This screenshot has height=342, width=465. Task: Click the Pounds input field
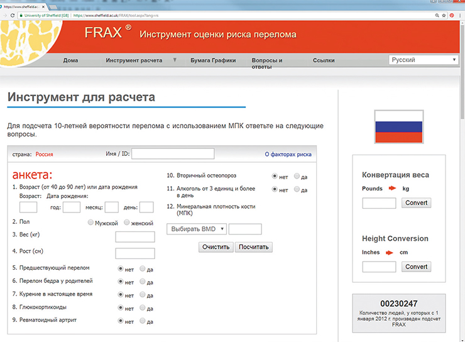[x=379, y=203]
